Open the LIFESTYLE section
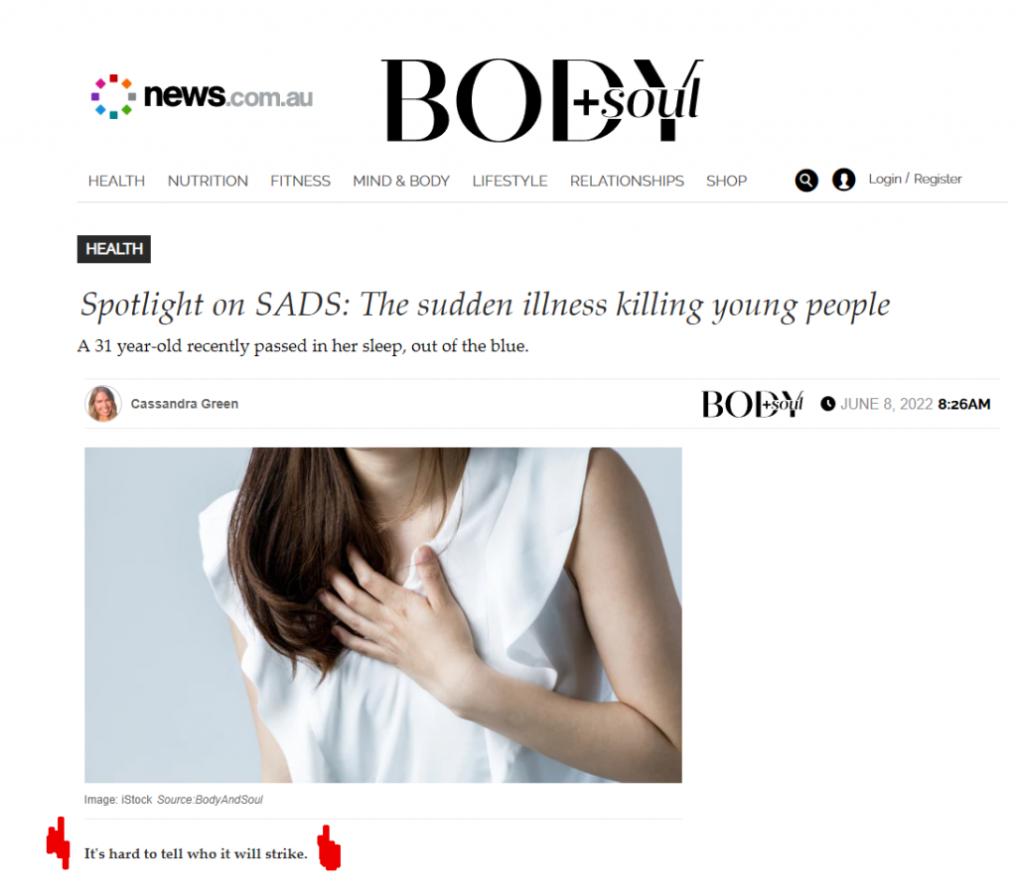The width and height of the screenshot is (1017, 891). [x=509, y=181]
